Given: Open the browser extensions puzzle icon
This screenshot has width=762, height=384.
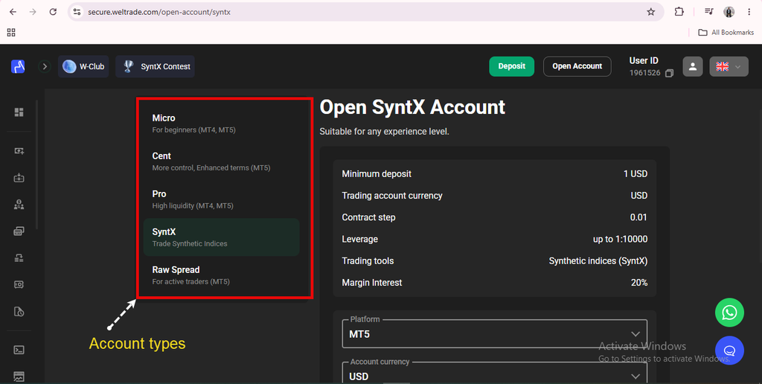Looking at the screenshot, I should [x=679, y=12].
